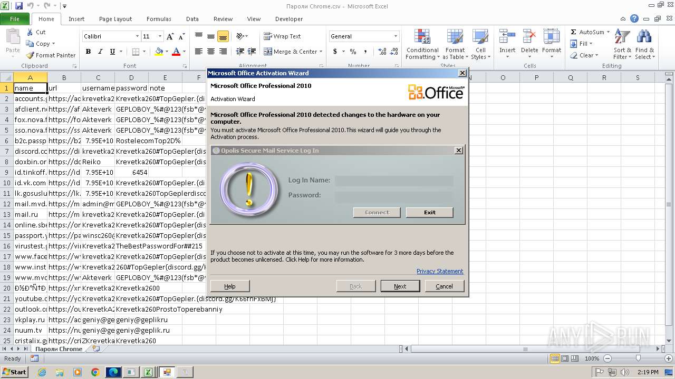Switch to the Formulas tab
The image size is (675, 379).
pos(159,19)
